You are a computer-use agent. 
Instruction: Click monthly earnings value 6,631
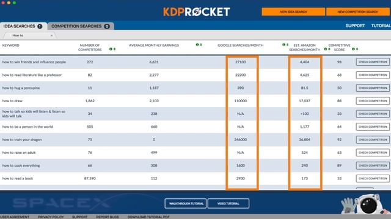[x=154, y=62]
